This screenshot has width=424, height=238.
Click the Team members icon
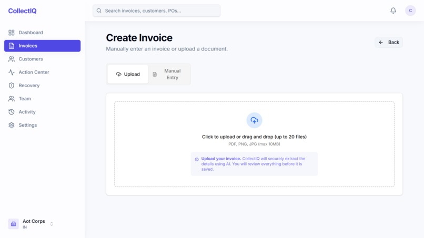click(x=12, y=99)
